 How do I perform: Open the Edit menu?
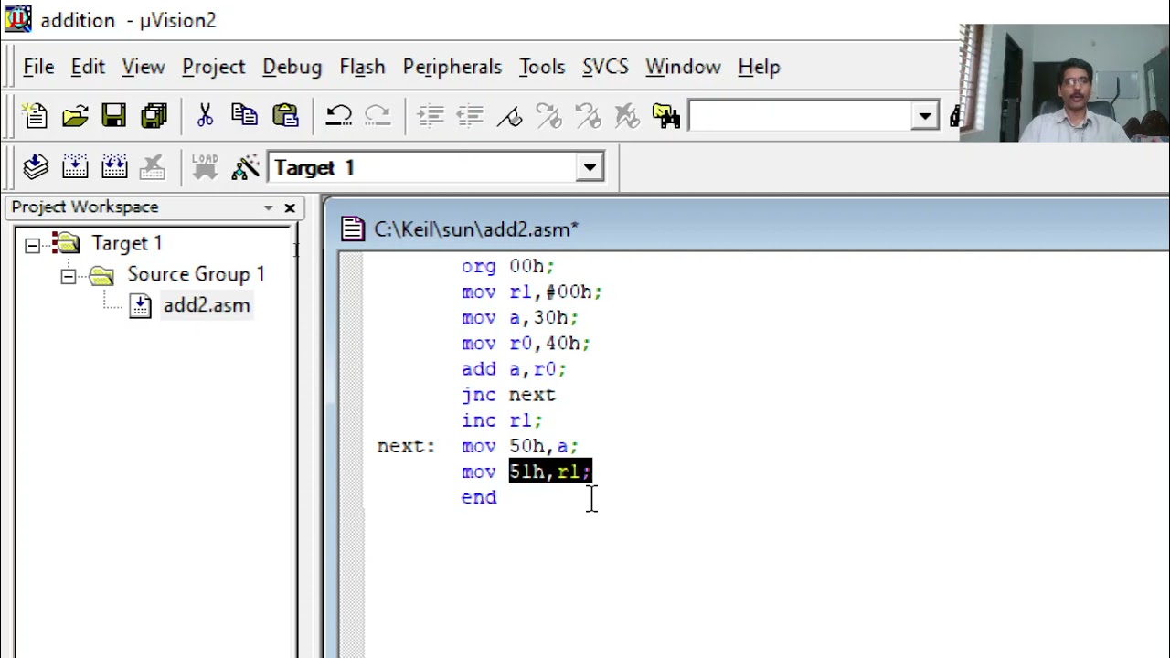point(88,67)
